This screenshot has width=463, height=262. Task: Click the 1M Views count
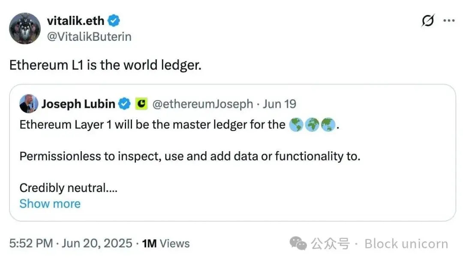point(165,244)
